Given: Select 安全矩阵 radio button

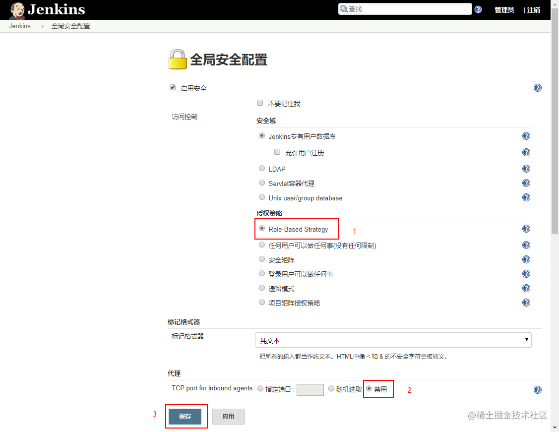Looking at the screenshot, I should [262, 259].
